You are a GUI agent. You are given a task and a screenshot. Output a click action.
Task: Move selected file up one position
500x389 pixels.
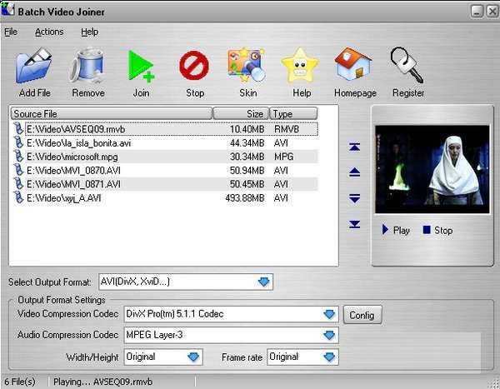355,172
